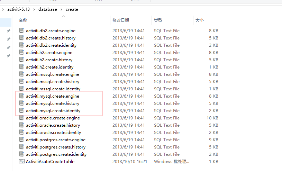Click the Windows 批处理 type cell

tap(172, 161)
